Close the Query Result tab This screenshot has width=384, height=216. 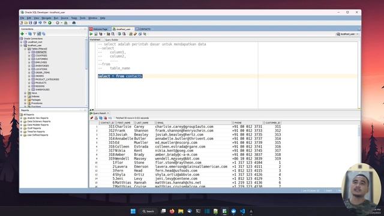[108, 113]
